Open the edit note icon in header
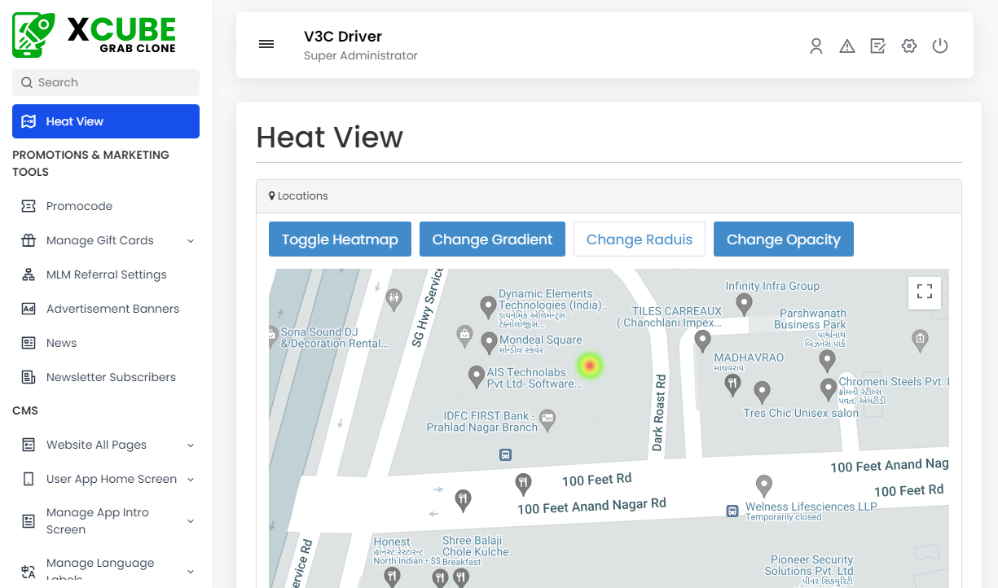 pyautogui.click(x=877, y=46)
